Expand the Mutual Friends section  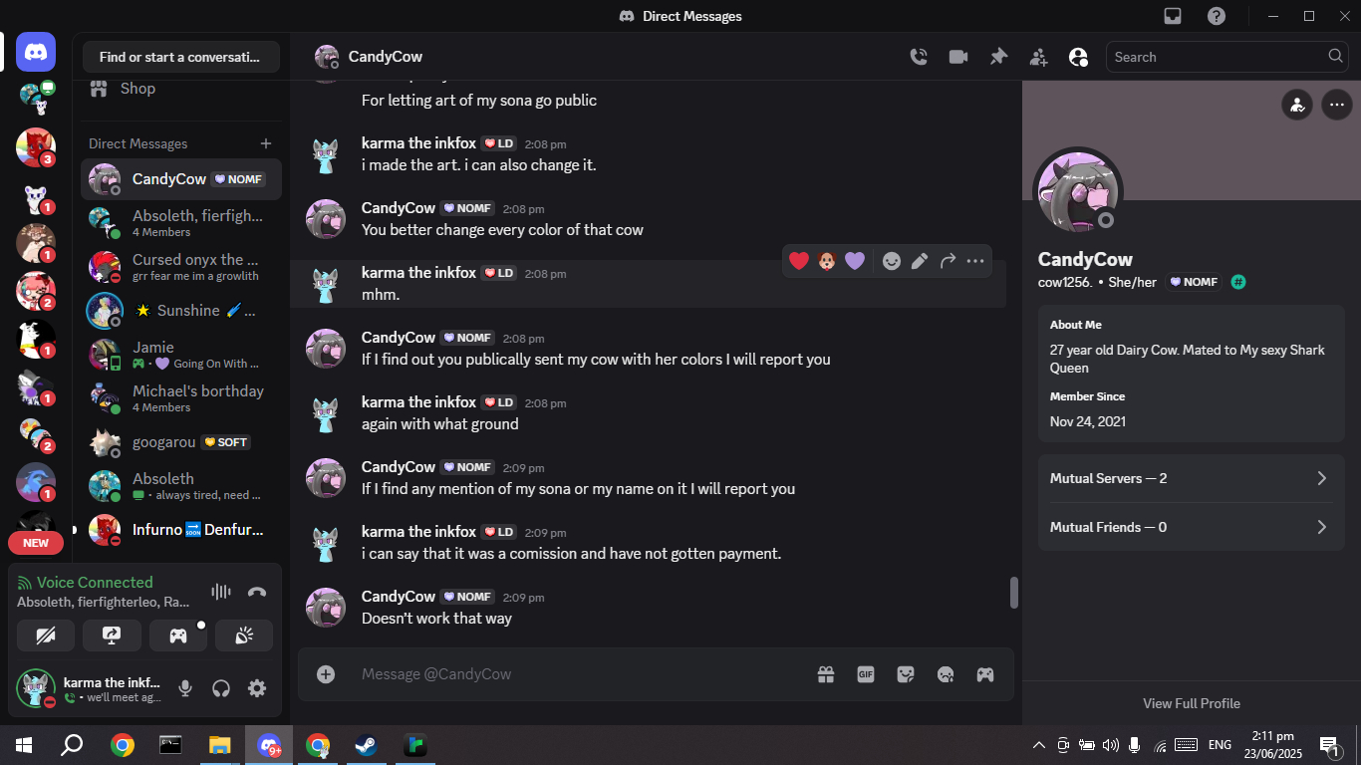(1191, 527)
